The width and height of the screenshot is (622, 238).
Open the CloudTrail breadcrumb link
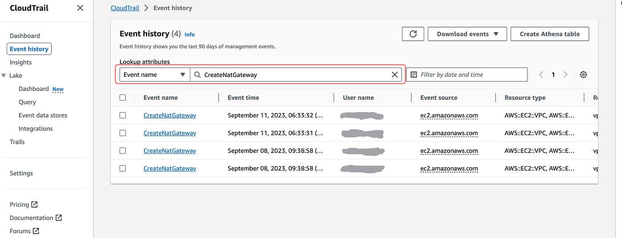125,8
